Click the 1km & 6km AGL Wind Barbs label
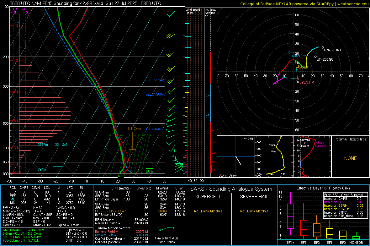The image size is (370, 246). pos(166,240)
